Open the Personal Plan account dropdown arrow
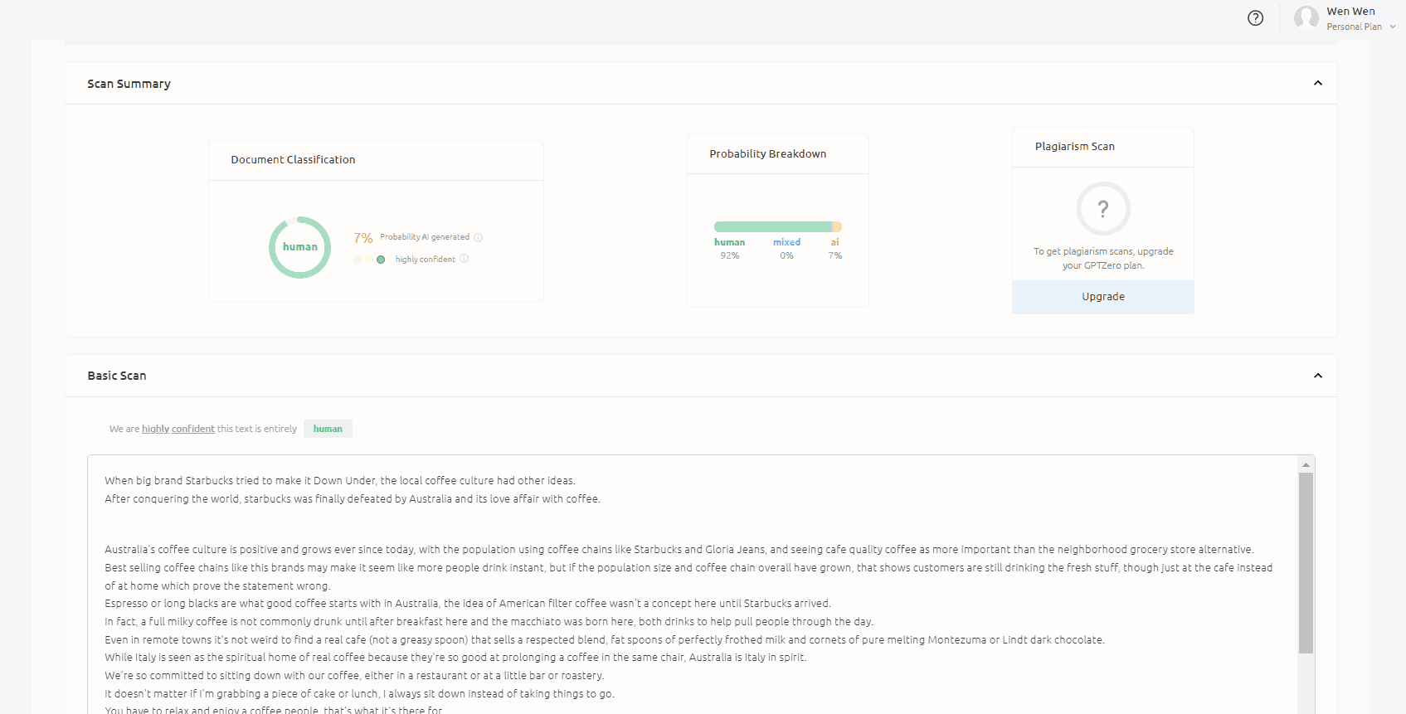The height and width of the screenshot is (714, 1406). (1393, 27)
